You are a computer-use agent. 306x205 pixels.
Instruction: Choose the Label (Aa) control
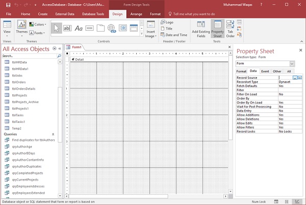pyautogui.click(x=79, y=28)
